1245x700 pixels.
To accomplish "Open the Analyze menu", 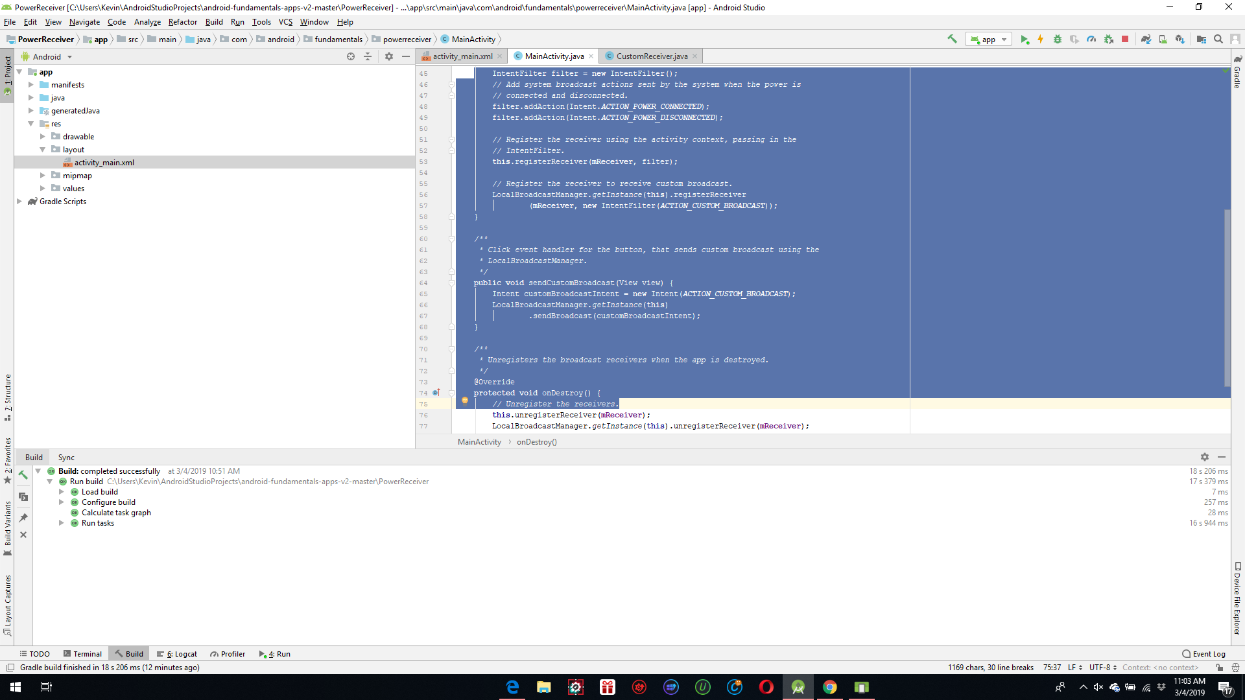I will coord(147,22).
